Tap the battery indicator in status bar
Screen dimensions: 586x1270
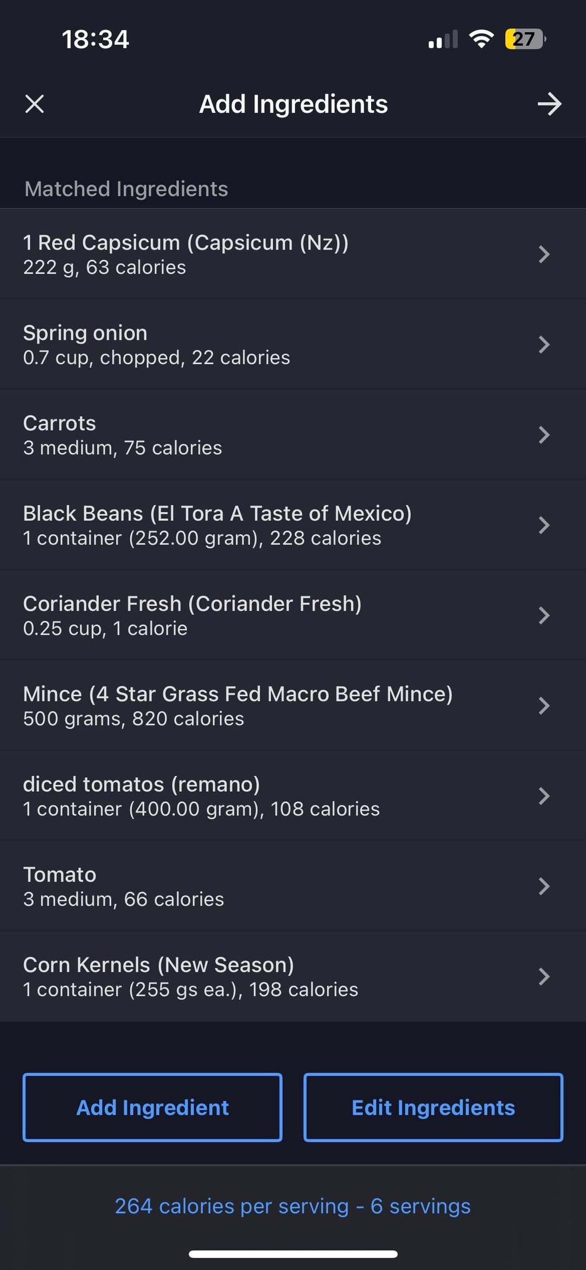525,39
